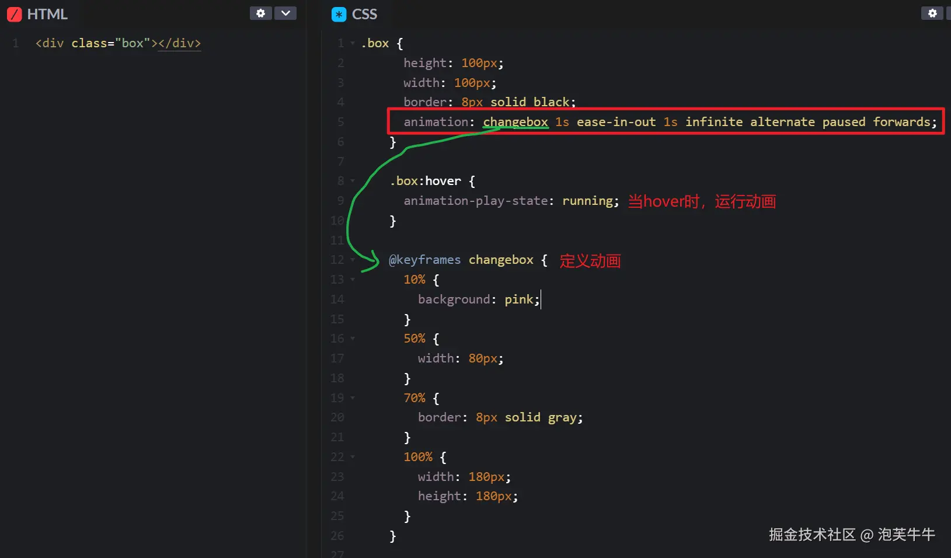Click the 'alternate' keyword in animation line
The width and height of the screenshot is (951, 558).
pyautogui.click(x=783, y=122)
